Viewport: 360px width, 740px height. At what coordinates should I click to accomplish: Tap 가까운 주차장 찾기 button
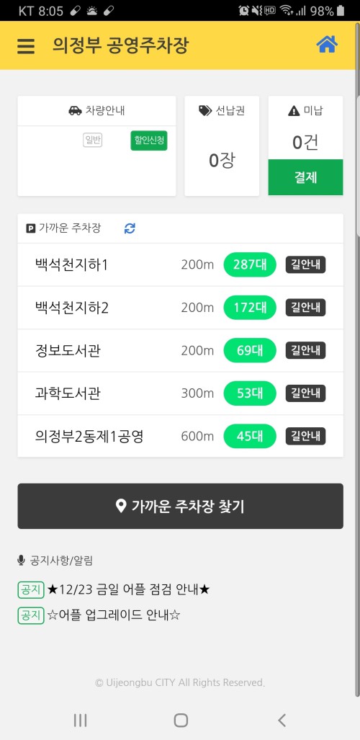pyautogui.click(x=180, y=506)
